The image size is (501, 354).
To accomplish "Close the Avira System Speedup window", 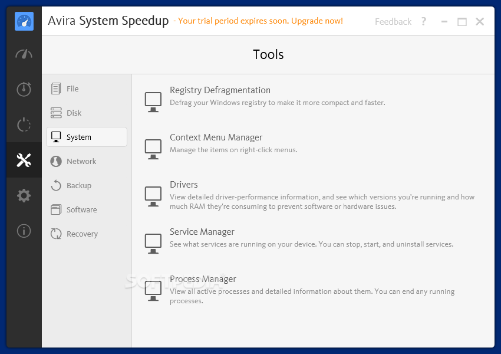I will point(480,21).
